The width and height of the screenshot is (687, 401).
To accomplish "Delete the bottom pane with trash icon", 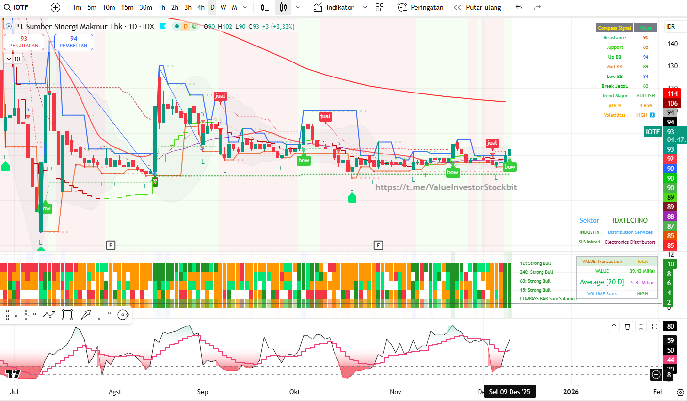I will click(627, 326).
